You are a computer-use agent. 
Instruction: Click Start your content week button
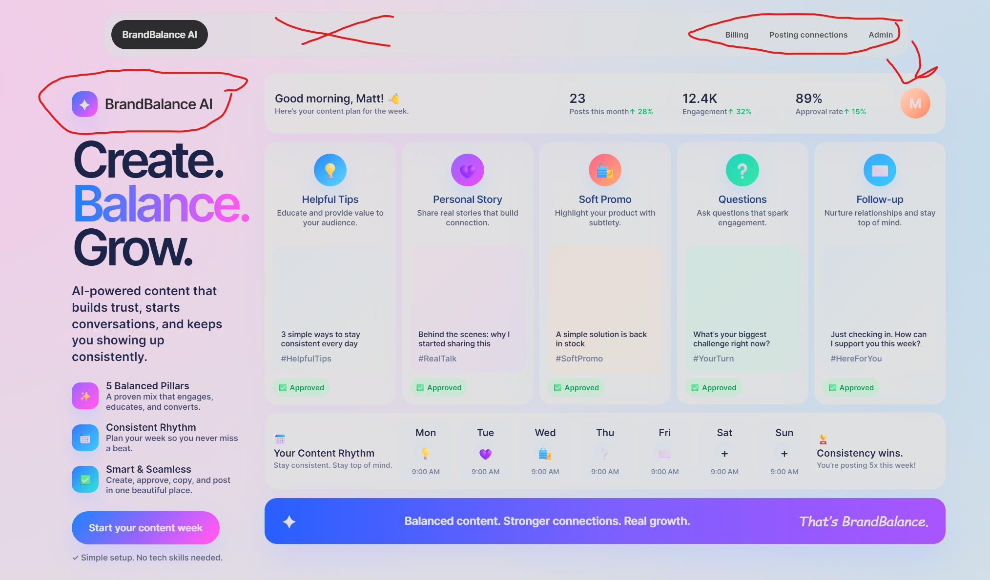[x=145, y=528]
